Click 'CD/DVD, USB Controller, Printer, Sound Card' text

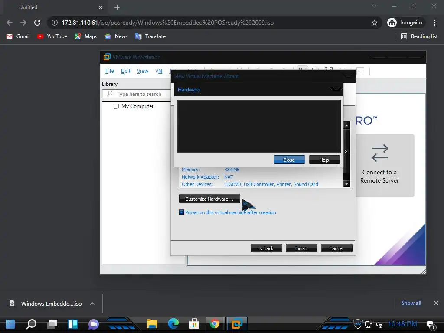point(271,184)
